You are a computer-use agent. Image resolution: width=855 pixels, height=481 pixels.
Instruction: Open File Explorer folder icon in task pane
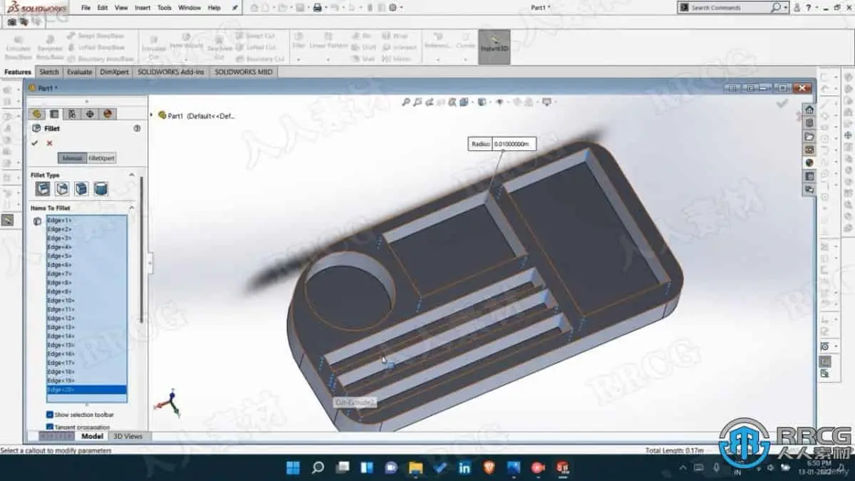(809, 137)
